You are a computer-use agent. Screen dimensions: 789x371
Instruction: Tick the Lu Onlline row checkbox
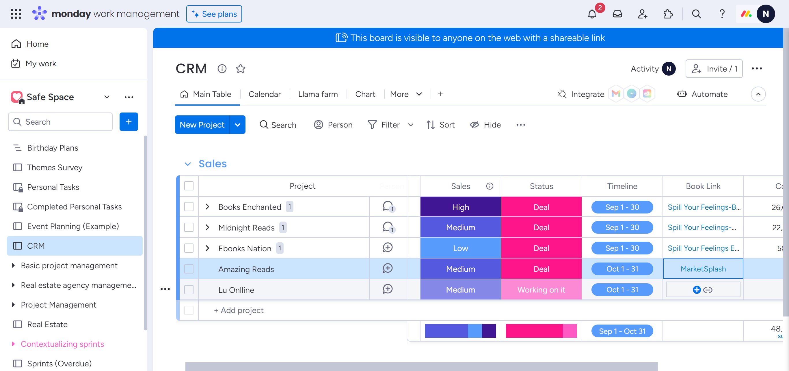click(x=189, y=289)
